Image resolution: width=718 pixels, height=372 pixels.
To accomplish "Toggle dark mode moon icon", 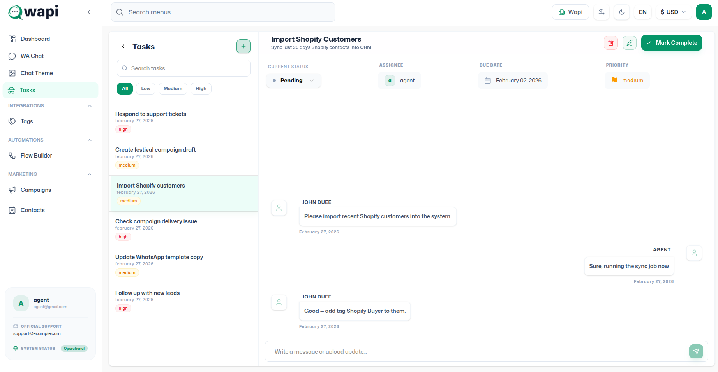I will coord(622,12).
